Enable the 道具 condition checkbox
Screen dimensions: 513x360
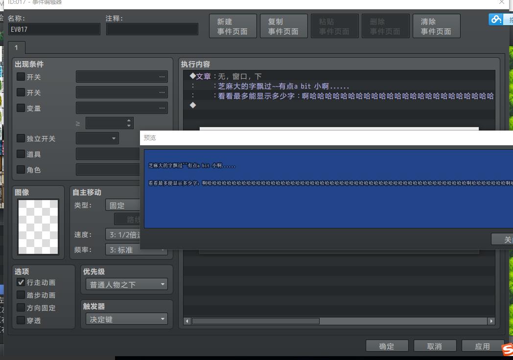[21, 154]
